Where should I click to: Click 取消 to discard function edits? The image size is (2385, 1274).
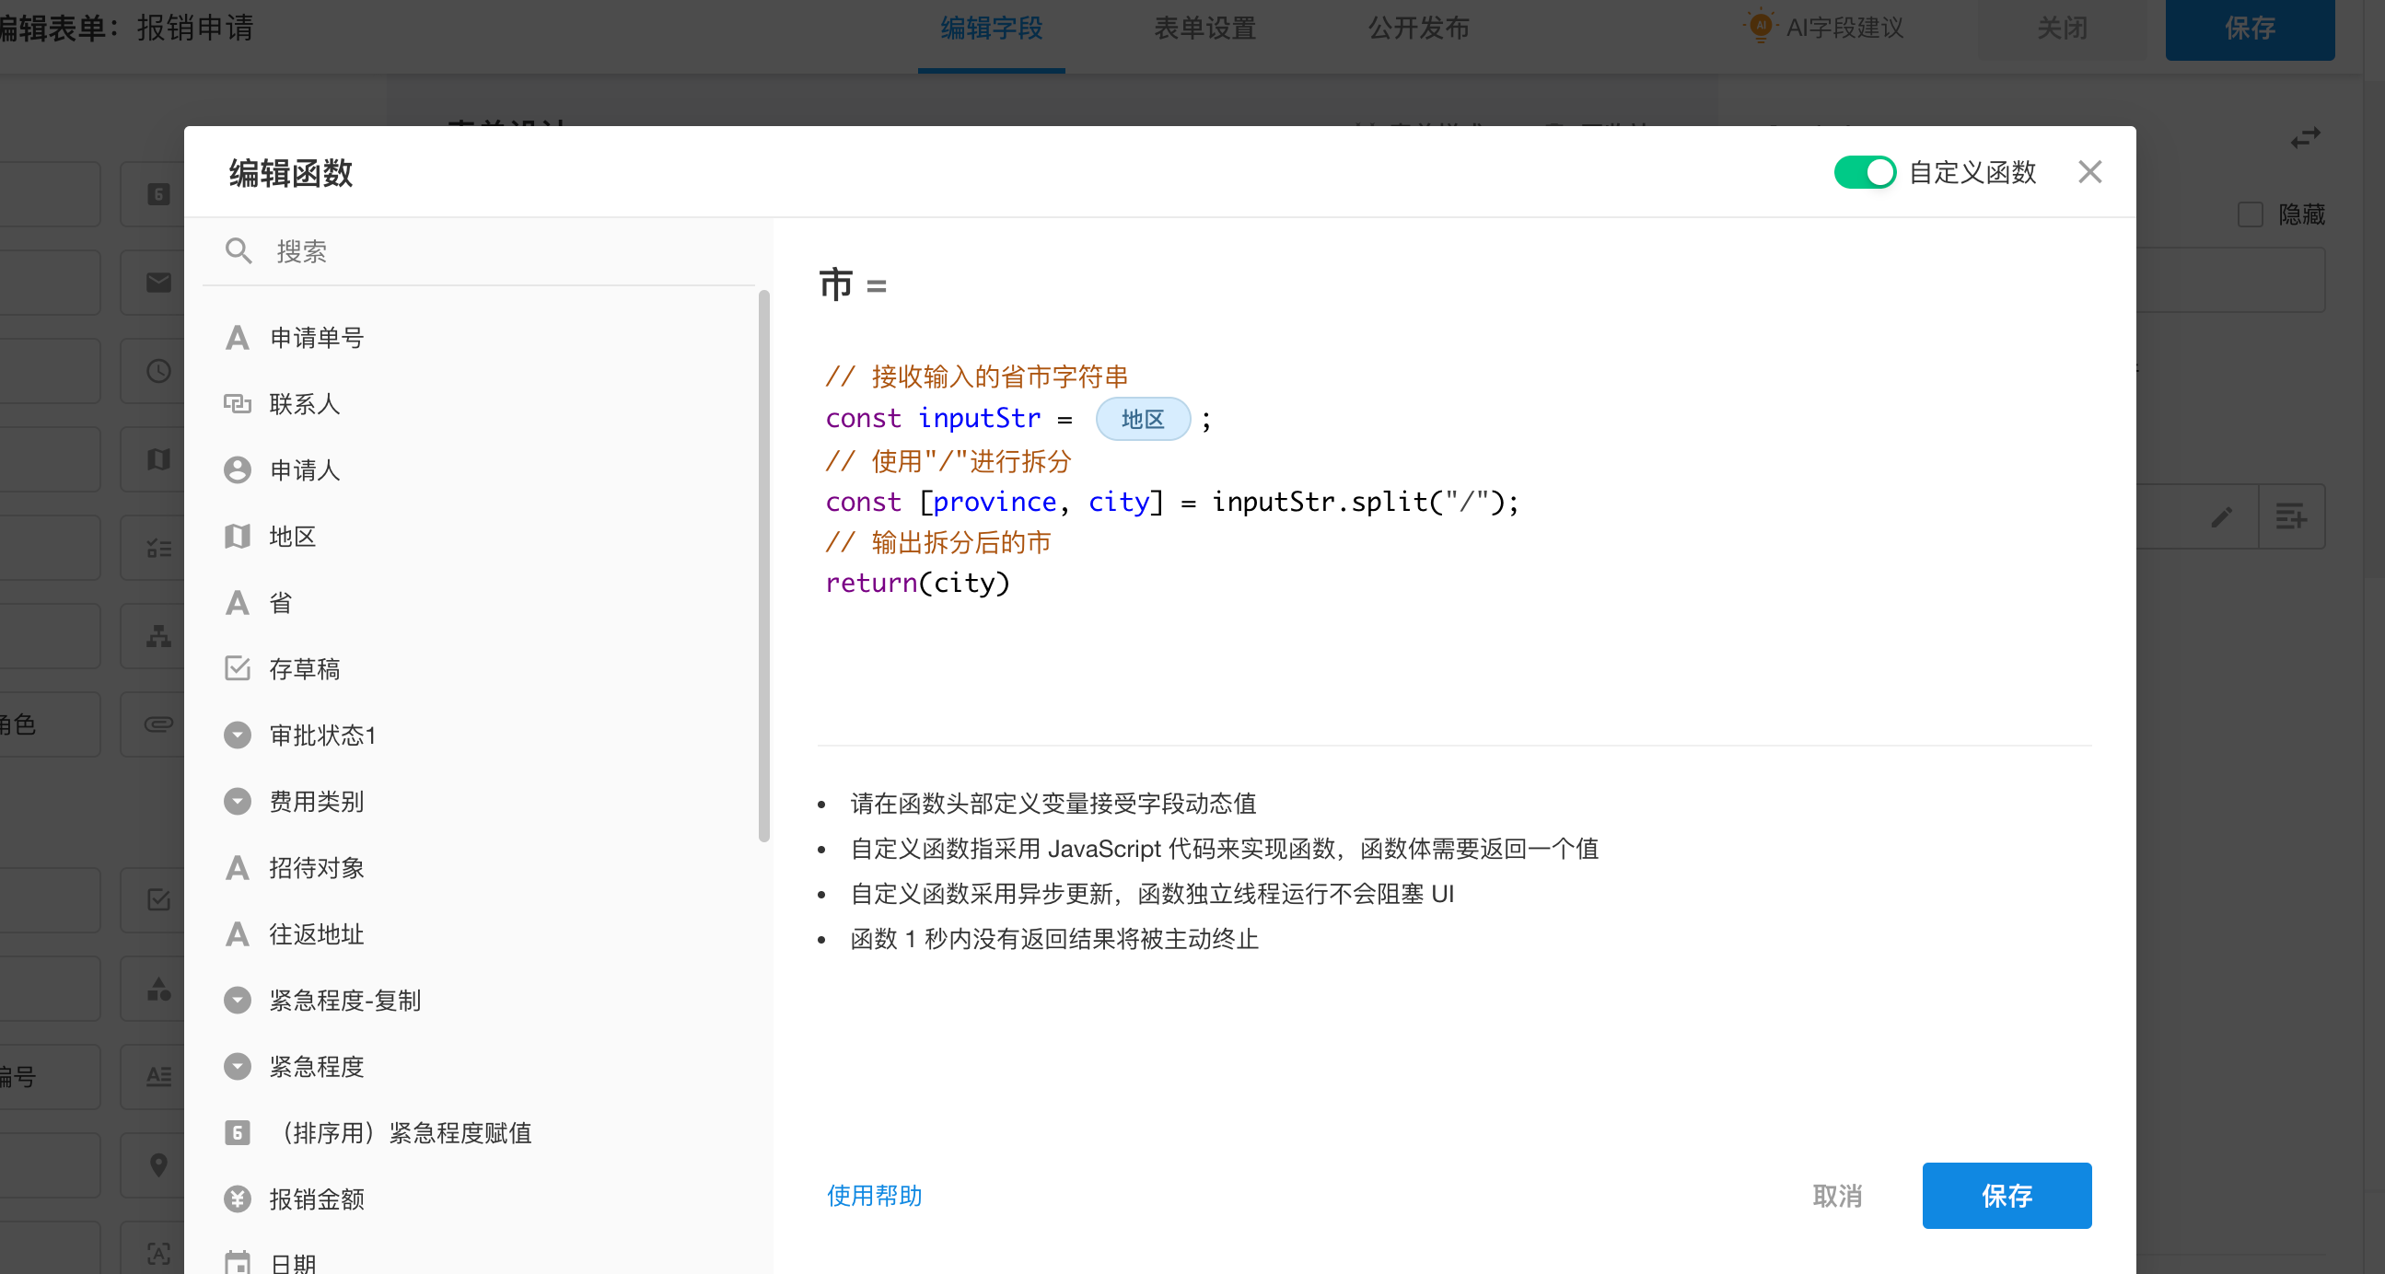click(x=1837, y=1196)
